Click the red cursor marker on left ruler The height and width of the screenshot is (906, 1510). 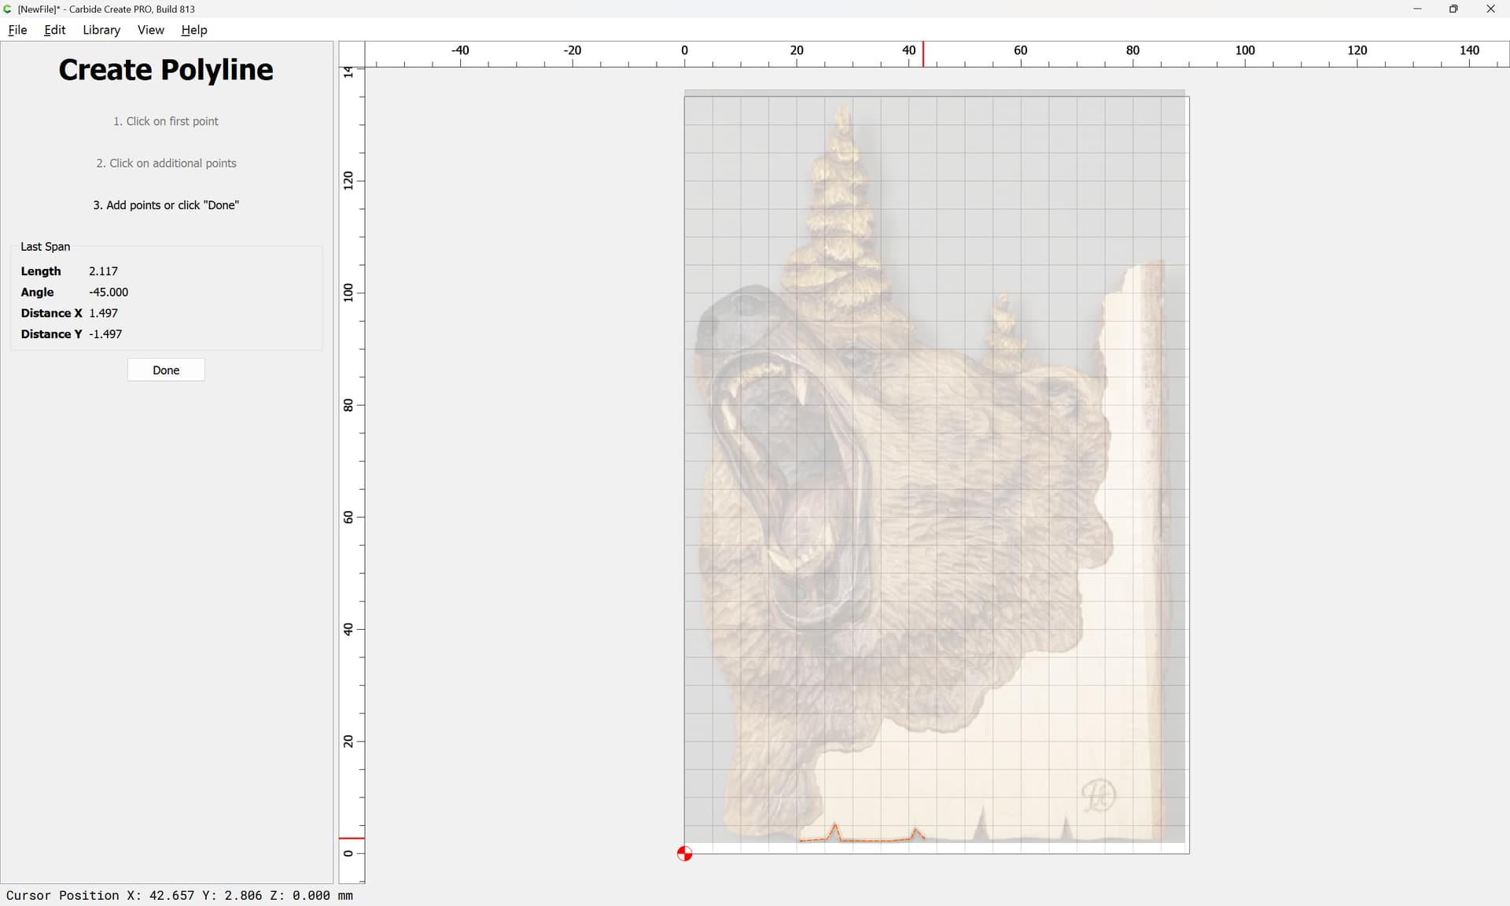[352, 838]
